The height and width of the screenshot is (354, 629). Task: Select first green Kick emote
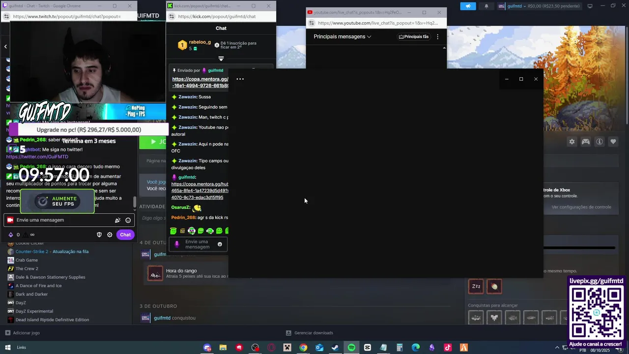(x=173, y=231)
